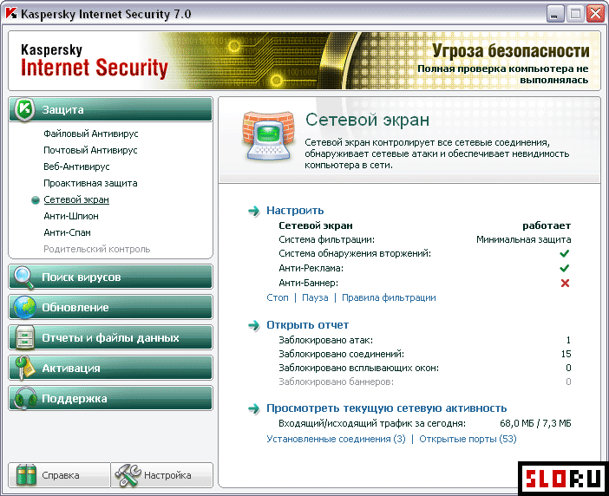Image resolution: width=609 pixels, height=496 pixels.
Task: Click the file cabinet icon for Отчеты
Action: tap(24, 337)
